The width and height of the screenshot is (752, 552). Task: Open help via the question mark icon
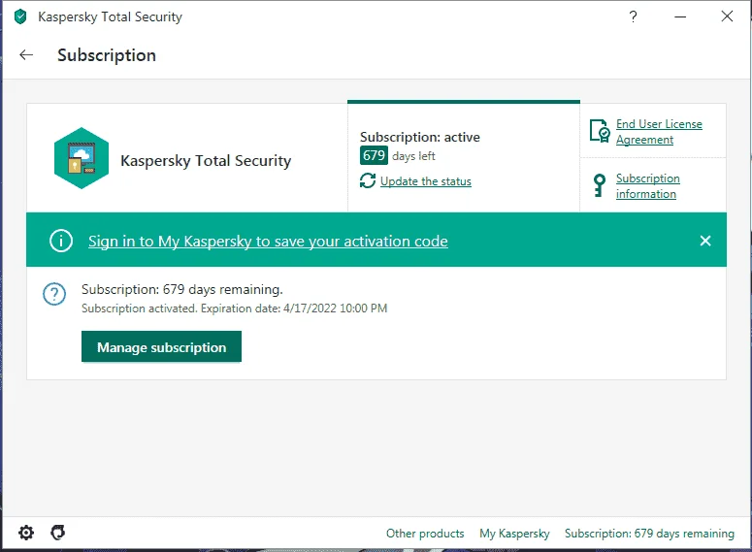(633, 16)
